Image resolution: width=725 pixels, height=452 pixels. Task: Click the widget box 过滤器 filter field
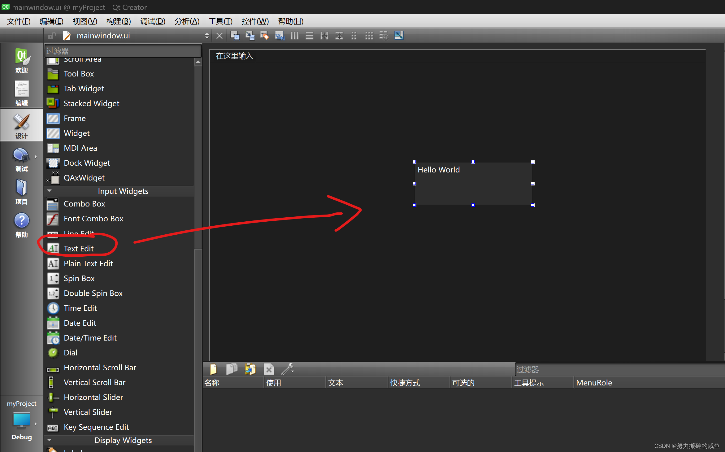tap(123, 51)
